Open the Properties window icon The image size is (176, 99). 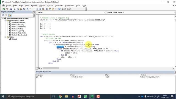50,9
